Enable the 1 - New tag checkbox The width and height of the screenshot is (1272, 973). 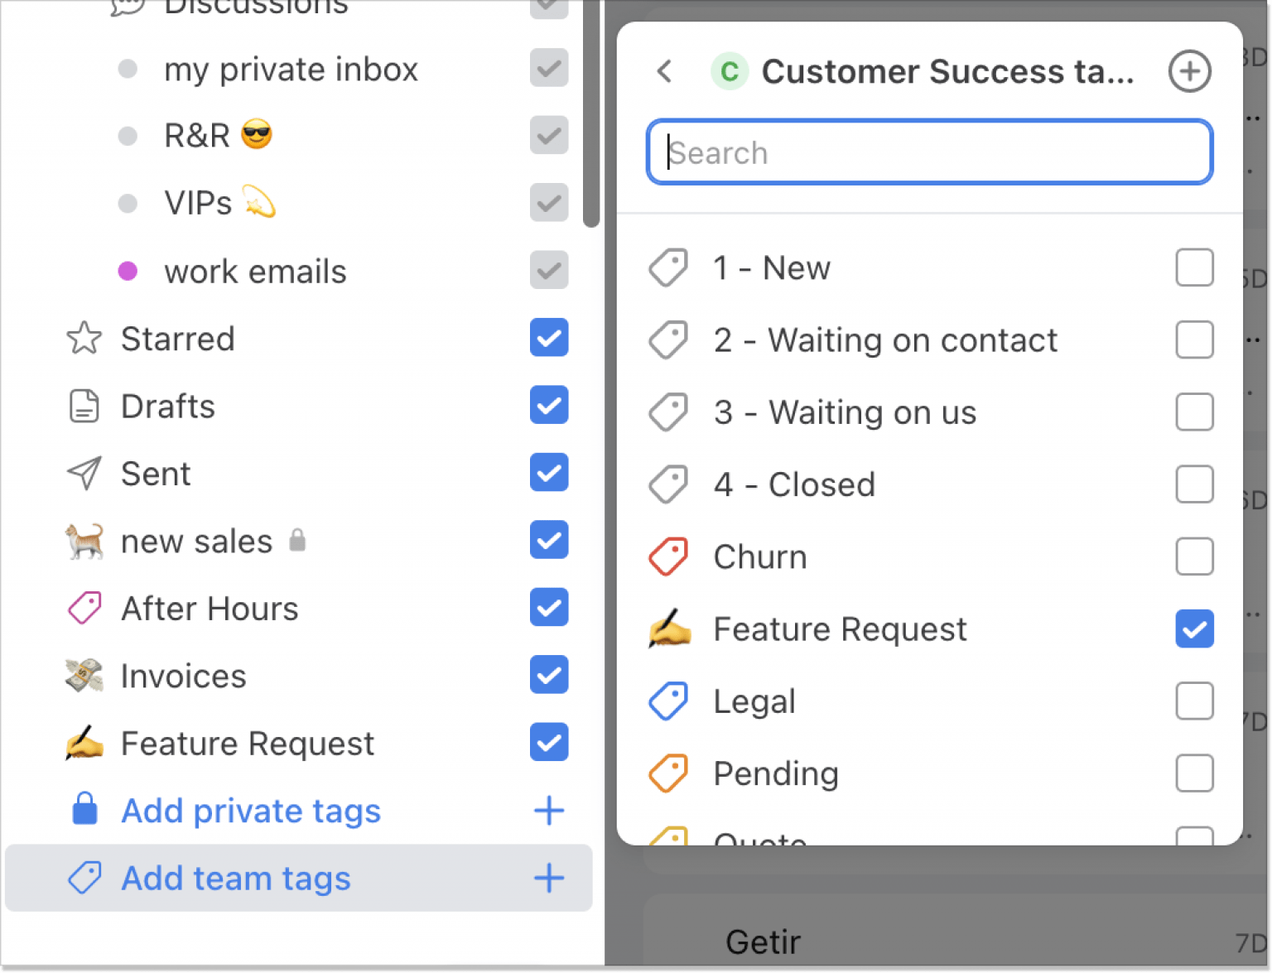[1194, 267]
